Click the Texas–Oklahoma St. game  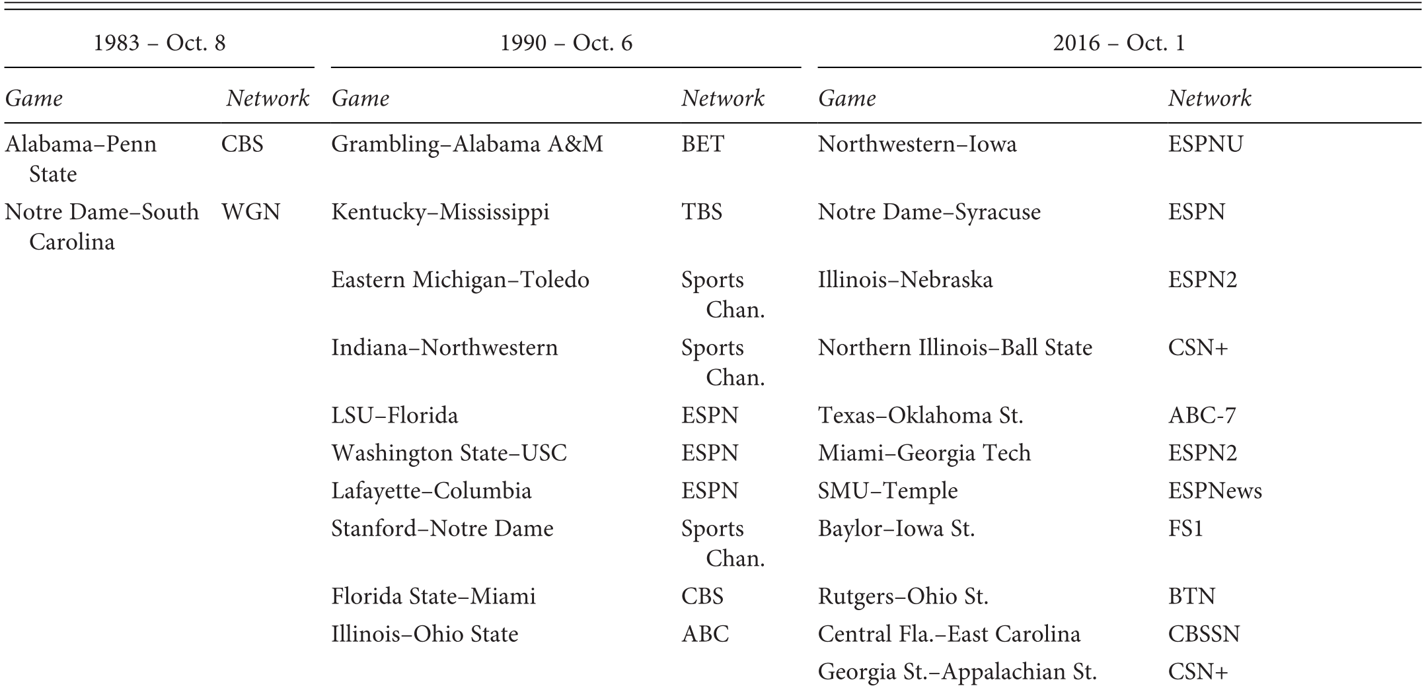tap(920, 415)
